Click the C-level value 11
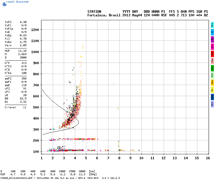Image resolution: width=222 pixels, height=180 pixels. click(25, 107)
